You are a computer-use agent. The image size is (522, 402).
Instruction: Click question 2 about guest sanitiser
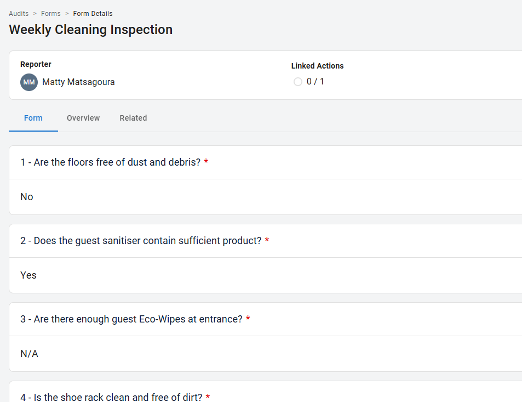(x=141, y=241)
